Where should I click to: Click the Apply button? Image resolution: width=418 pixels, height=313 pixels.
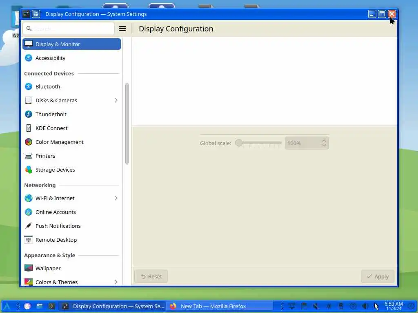378,277
